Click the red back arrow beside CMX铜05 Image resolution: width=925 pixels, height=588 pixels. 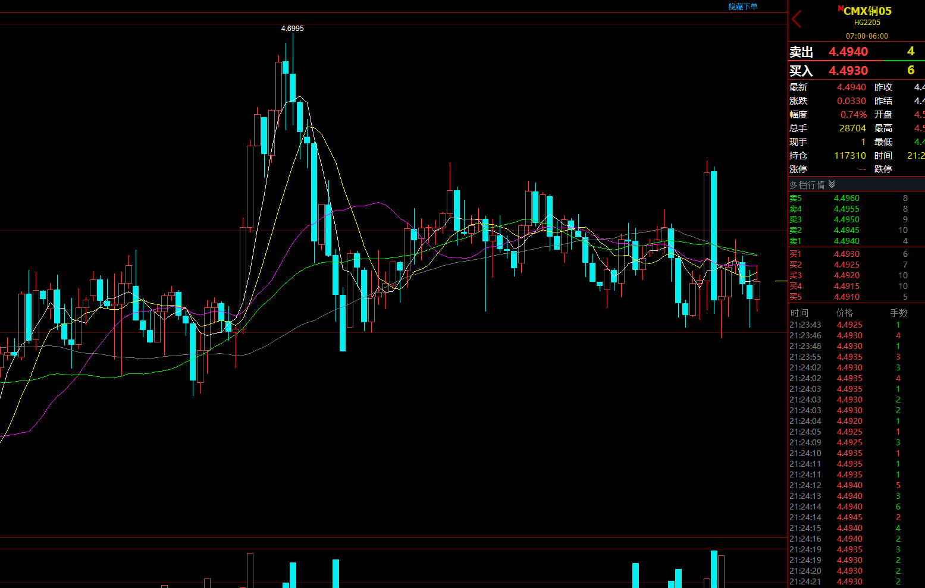[797, 19]
